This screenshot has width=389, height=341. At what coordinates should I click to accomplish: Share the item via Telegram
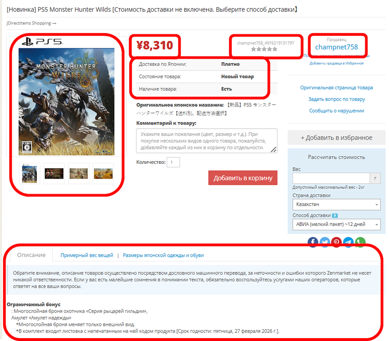[x=348, y=242]
